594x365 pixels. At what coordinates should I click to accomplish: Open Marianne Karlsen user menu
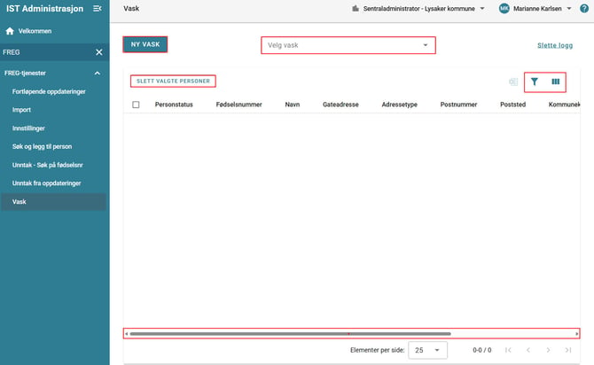[537, 9]
